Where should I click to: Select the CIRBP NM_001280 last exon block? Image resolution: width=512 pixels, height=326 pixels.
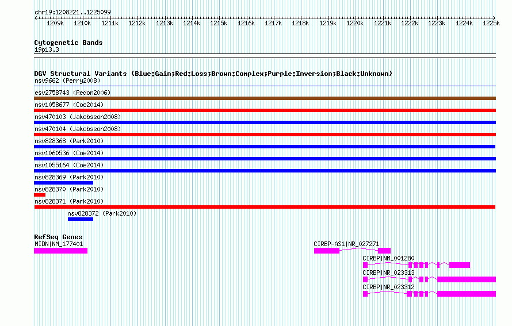tap(460, 265)
